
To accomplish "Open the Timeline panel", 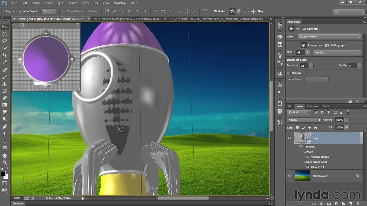I will 18,203.
